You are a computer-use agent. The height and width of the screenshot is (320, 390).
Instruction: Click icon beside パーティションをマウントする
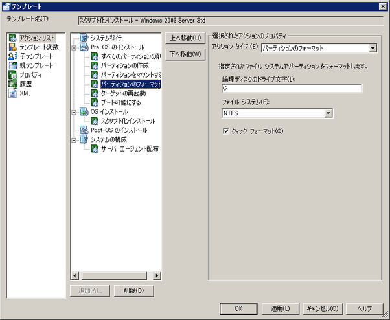[95, 75]
